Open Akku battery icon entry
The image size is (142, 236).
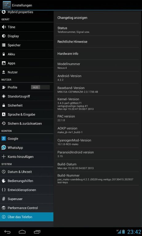[4, 54]
